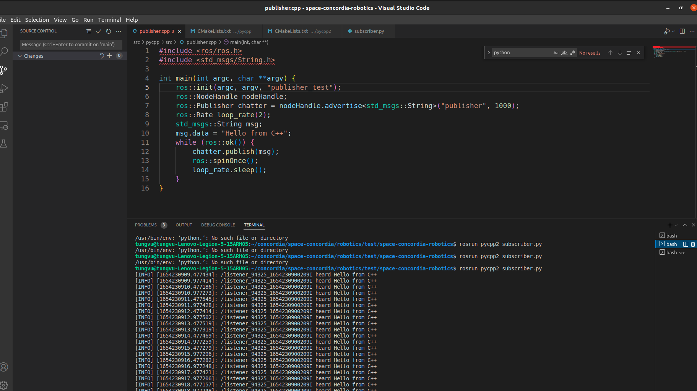Commit changes with the checkmark icon
697x391 pixels.
coord(99,31)
